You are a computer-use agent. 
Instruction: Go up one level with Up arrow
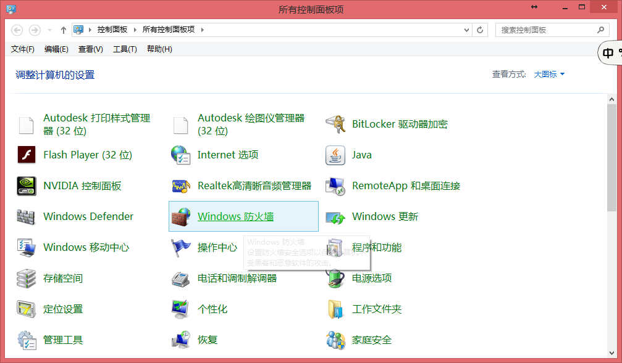pos(64,30)
